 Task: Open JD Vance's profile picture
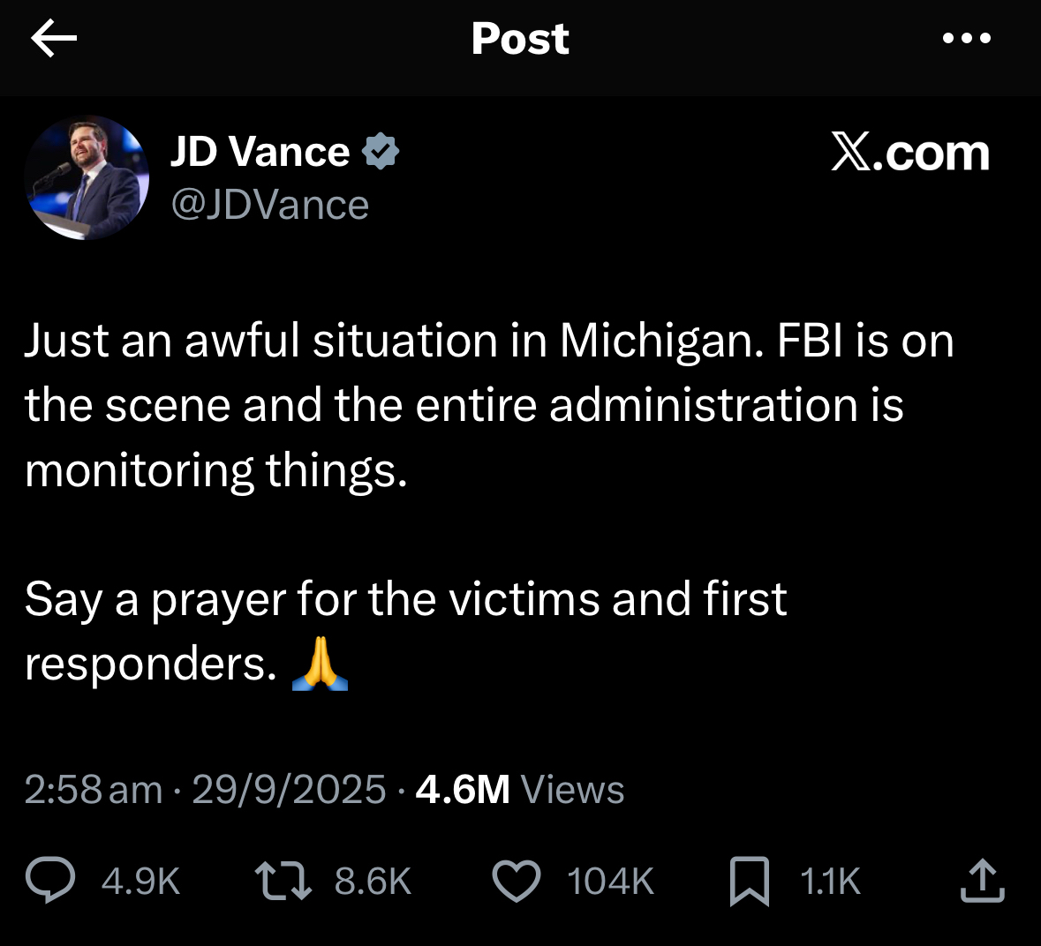[87, 177]
